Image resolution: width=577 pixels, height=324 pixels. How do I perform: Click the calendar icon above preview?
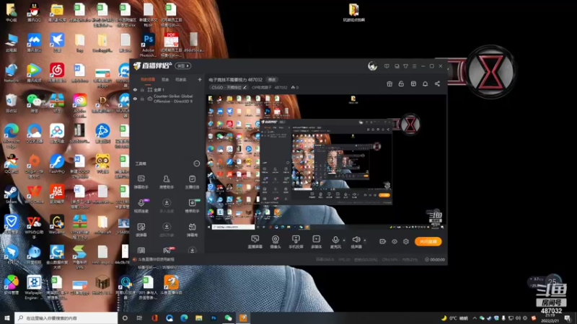click(x=413, y=84)
